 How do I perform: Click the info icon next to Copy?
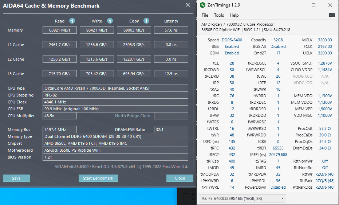pyautogui.click(x=146, y=21)
